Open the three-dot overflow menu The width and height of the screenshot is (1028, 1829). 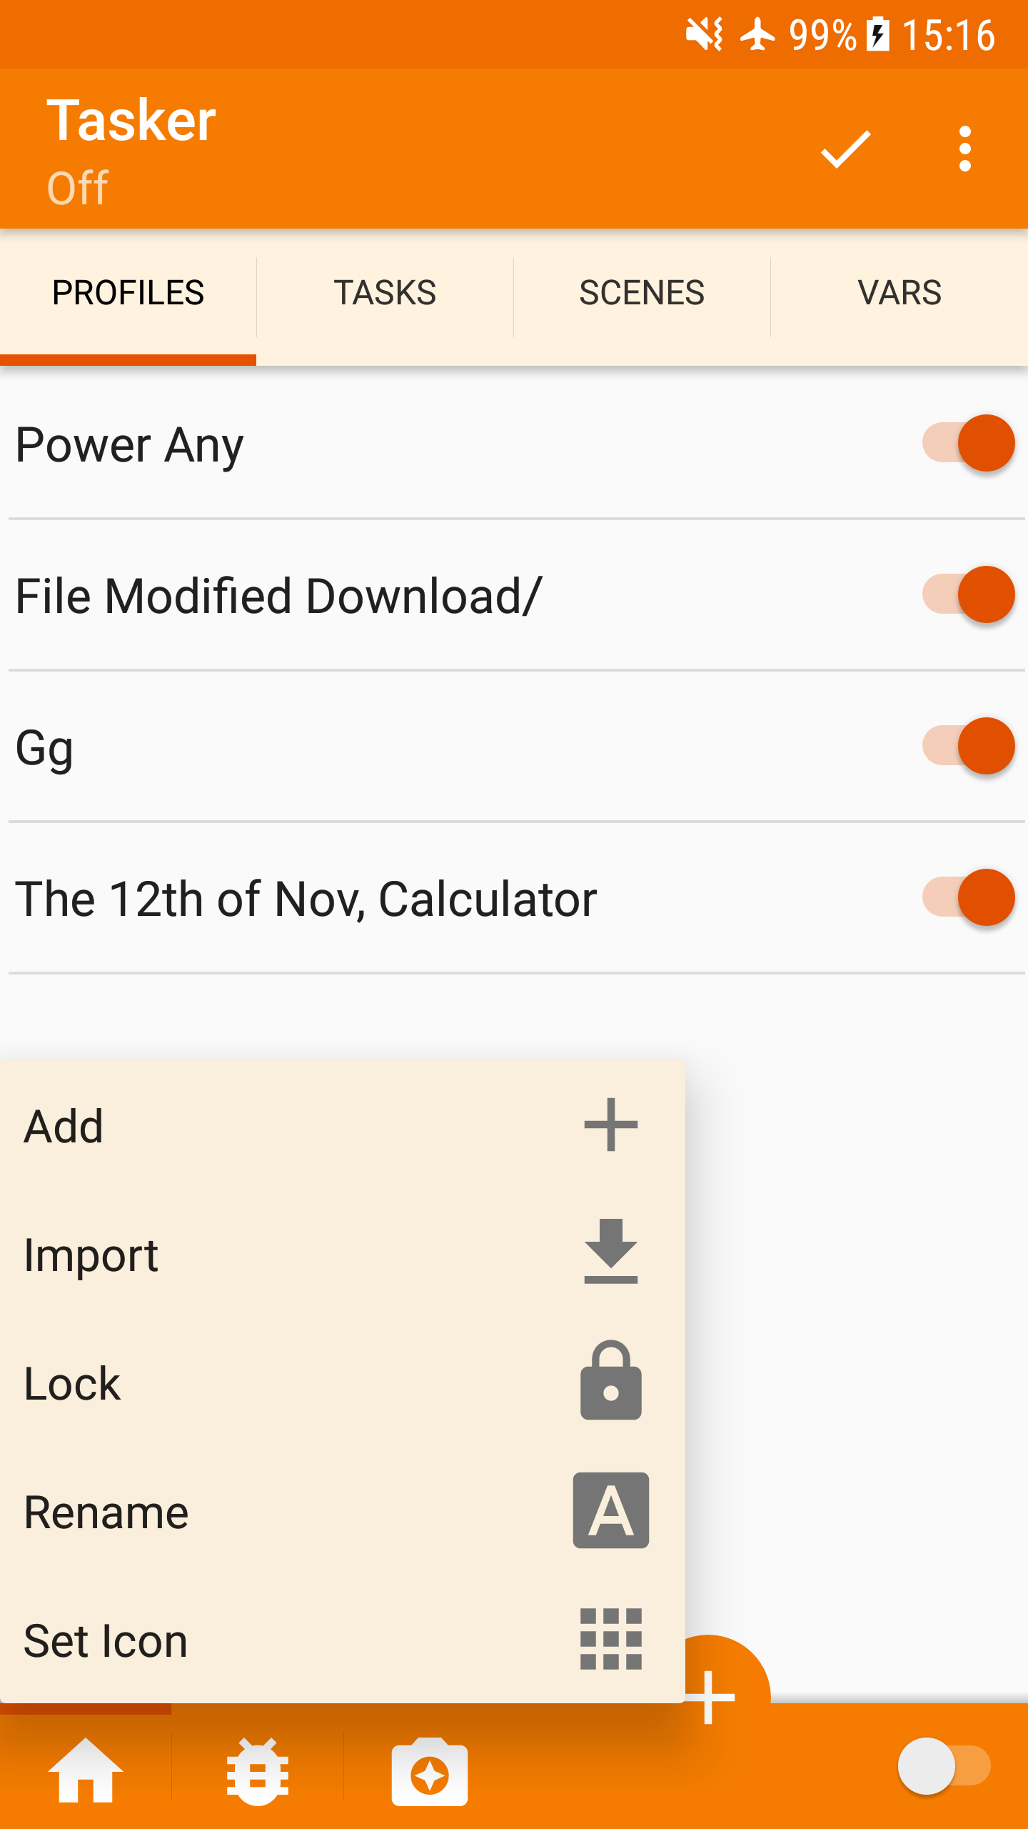coord(964,149)
